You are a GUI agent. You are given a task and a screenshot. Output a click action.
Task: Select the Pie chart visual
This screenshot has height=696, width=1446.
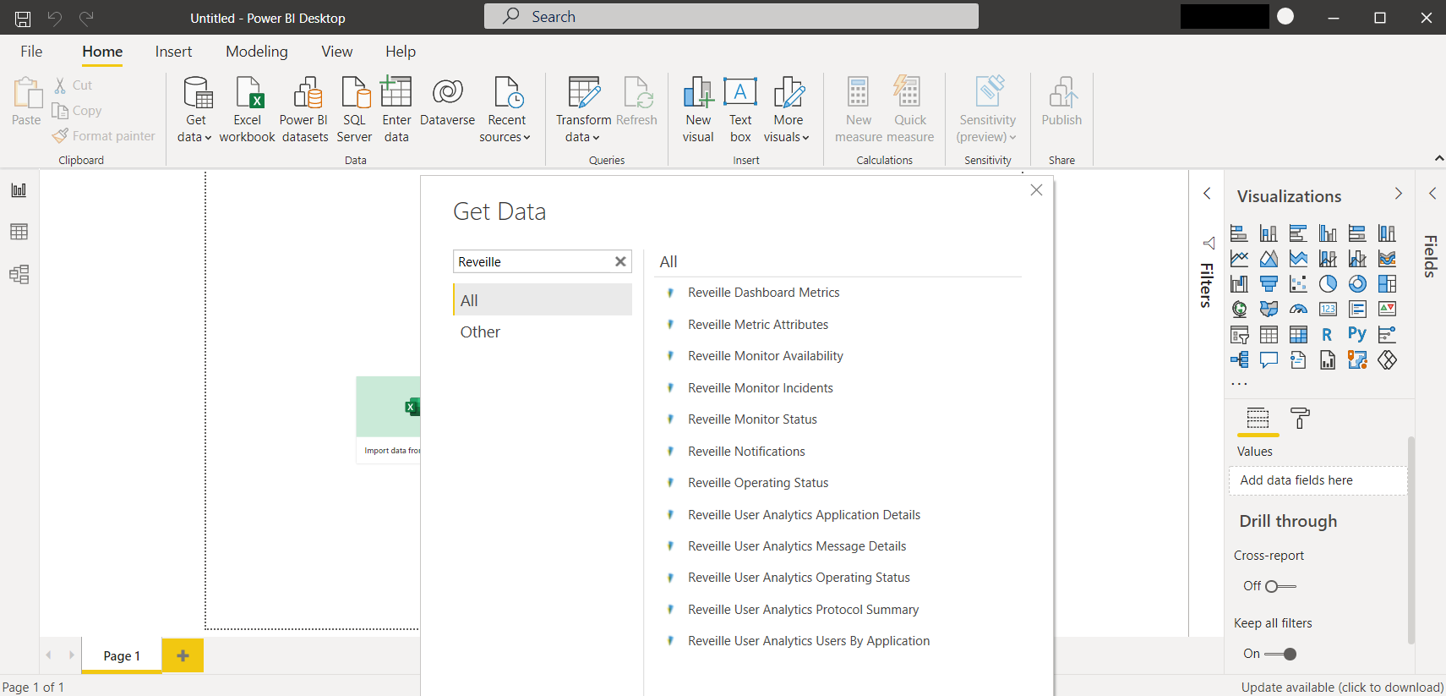pyautogui.click(x=1328, y=284)
